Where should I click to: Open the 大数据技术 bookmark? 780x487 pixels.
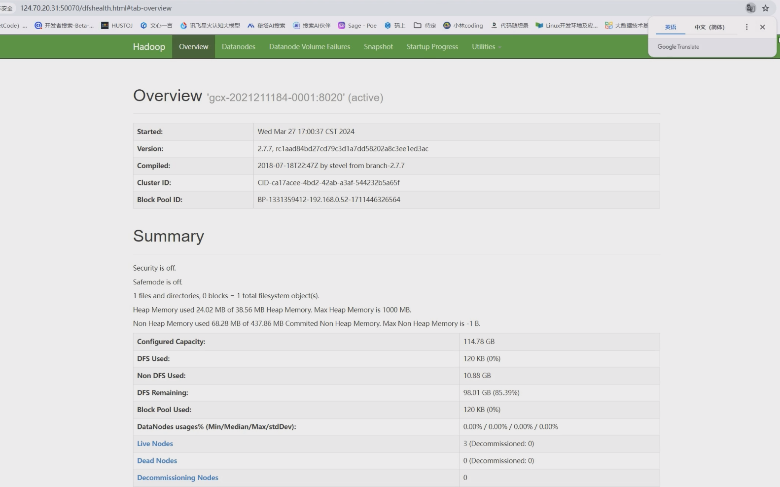coord(627,26)
